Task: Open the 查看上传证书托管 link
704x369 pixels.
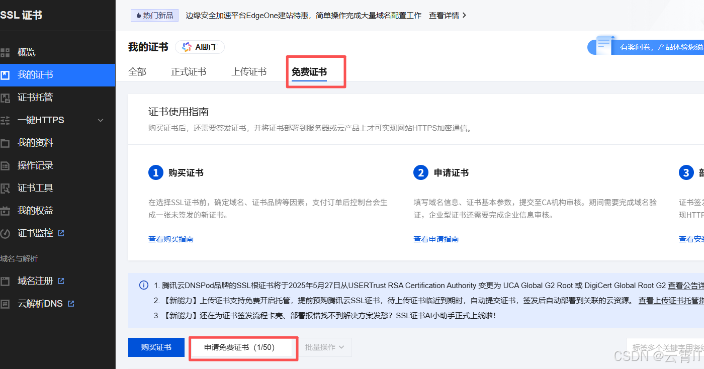Action: tap(671, 301)
